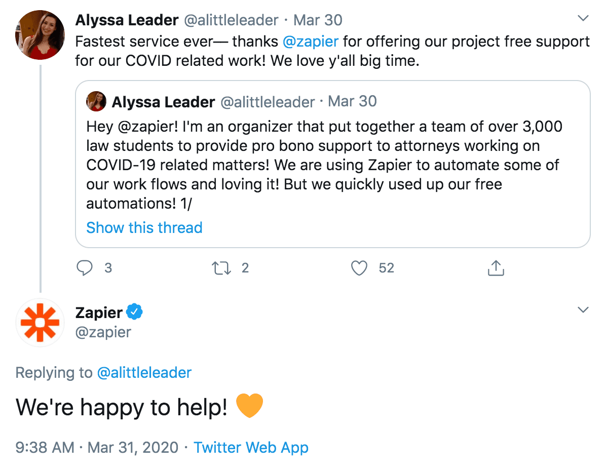Click Zapier's orange logo avatar
This screenshot has height=471, width=606.
pos(40,322)
